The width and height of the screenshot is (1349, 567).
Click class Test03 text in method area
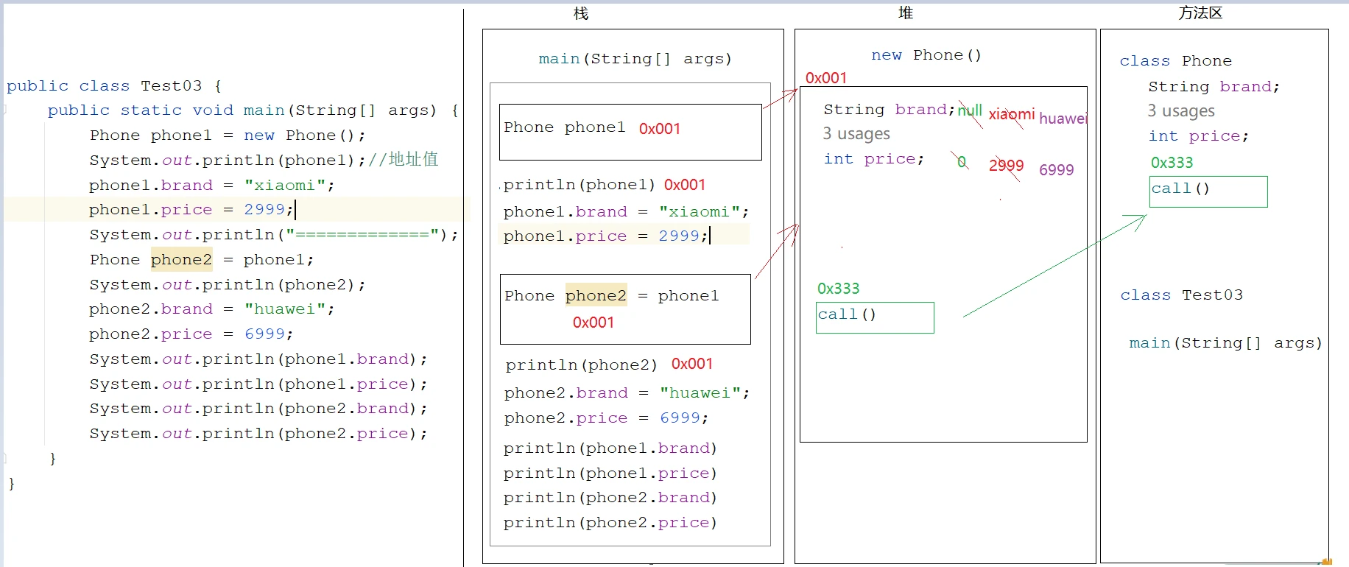[x=1181, y=295]
